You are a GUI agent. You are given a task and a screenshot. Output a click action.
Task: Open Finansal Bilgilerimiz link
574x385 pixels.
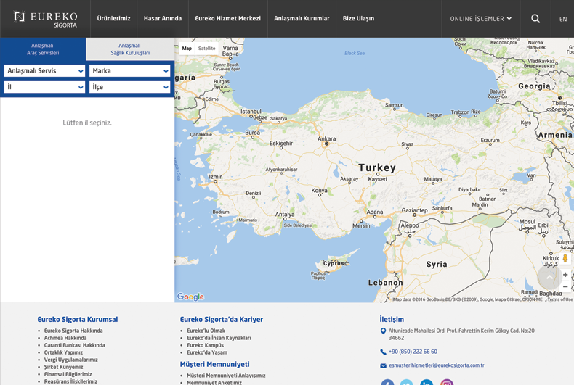(x=68, y=374)
